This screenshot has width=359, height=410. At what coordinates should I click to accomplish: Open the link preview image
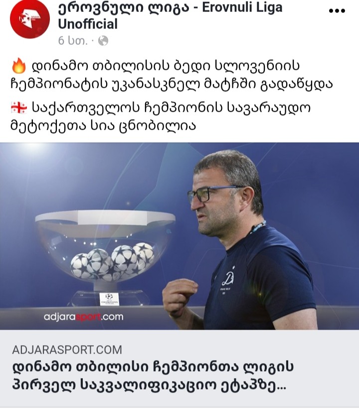coord(179,236)
